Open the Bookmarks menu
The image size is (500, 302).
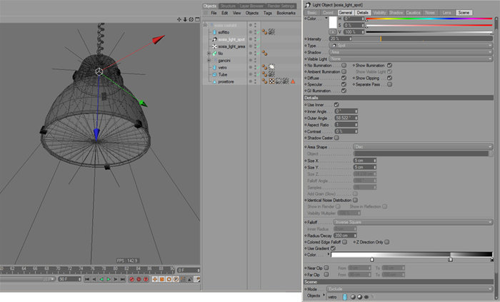click(286, 13)
